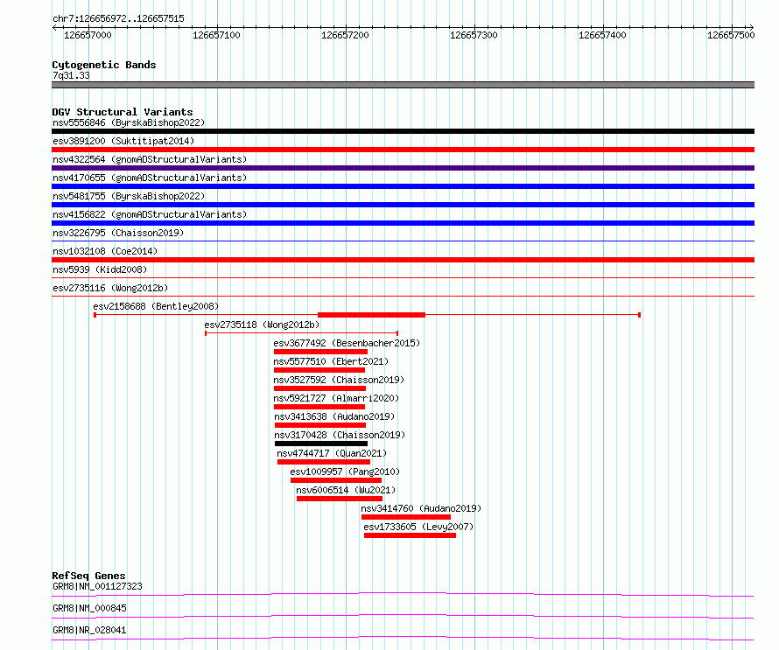Click esv1009957 (Pang2010) variant label
This screenshot has width=779, height=650.
pos(345,472)
